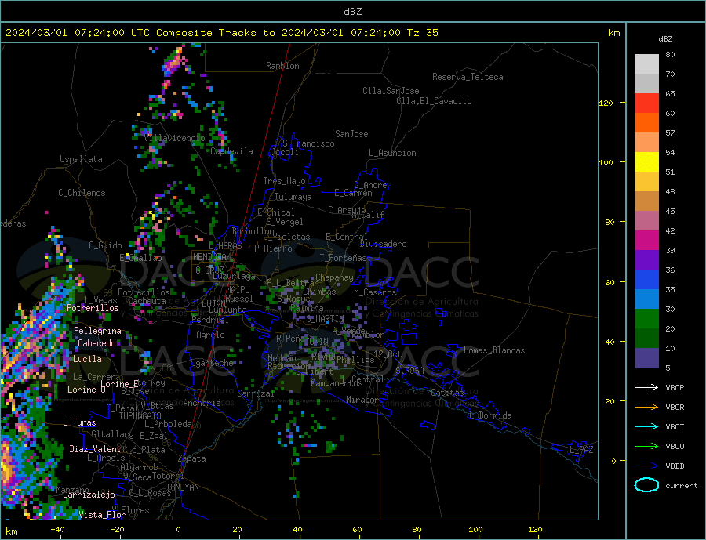Click the Mirador place label
Image resolution: width=706 pixels, height=540 pixels.
pos(362,400)
